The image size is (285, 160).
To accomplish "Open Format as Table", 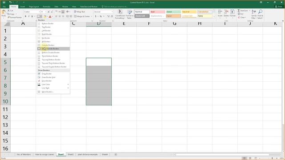I will coord(130,14).
